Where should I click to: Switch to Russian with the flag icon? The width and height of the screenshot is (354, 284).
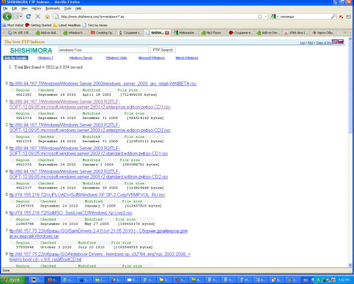click(341, 42)
